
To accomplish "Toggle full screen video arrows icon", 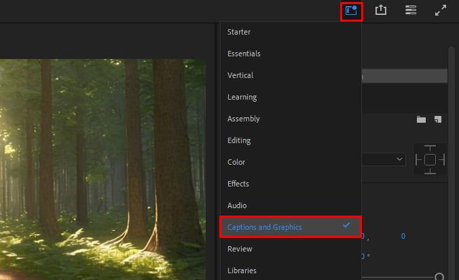I will click(x=441, y=10).
